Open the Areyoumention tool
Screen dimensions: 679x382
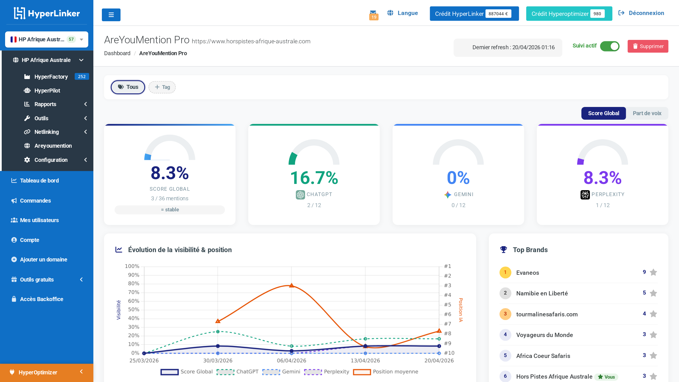(x=53, y=145)
